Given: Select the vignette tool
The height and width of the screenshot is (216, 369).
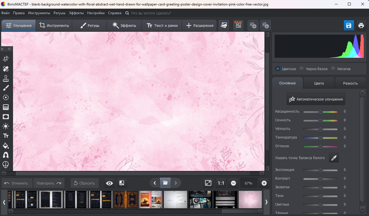Looking at the screenshot, I should tap(6, 117).
